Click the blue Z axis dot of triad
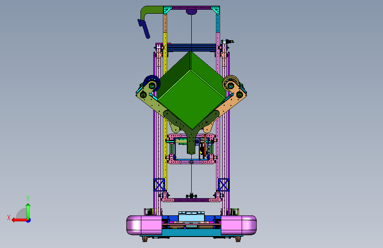This screenshot has height=248, width=383. tap(29, 220)
